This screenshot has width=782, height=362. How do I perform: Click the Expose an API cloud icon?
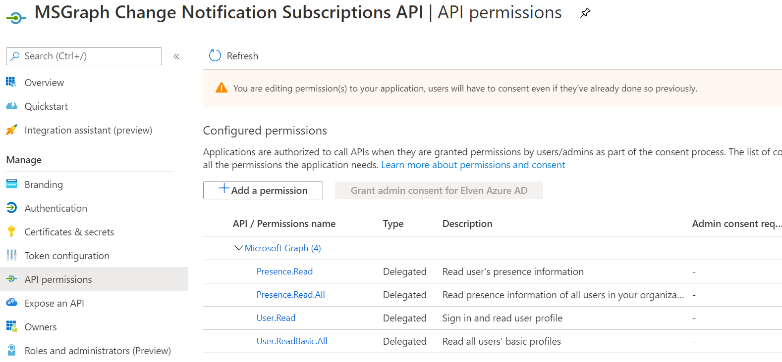pyautogui.click(x=11, y=302)
